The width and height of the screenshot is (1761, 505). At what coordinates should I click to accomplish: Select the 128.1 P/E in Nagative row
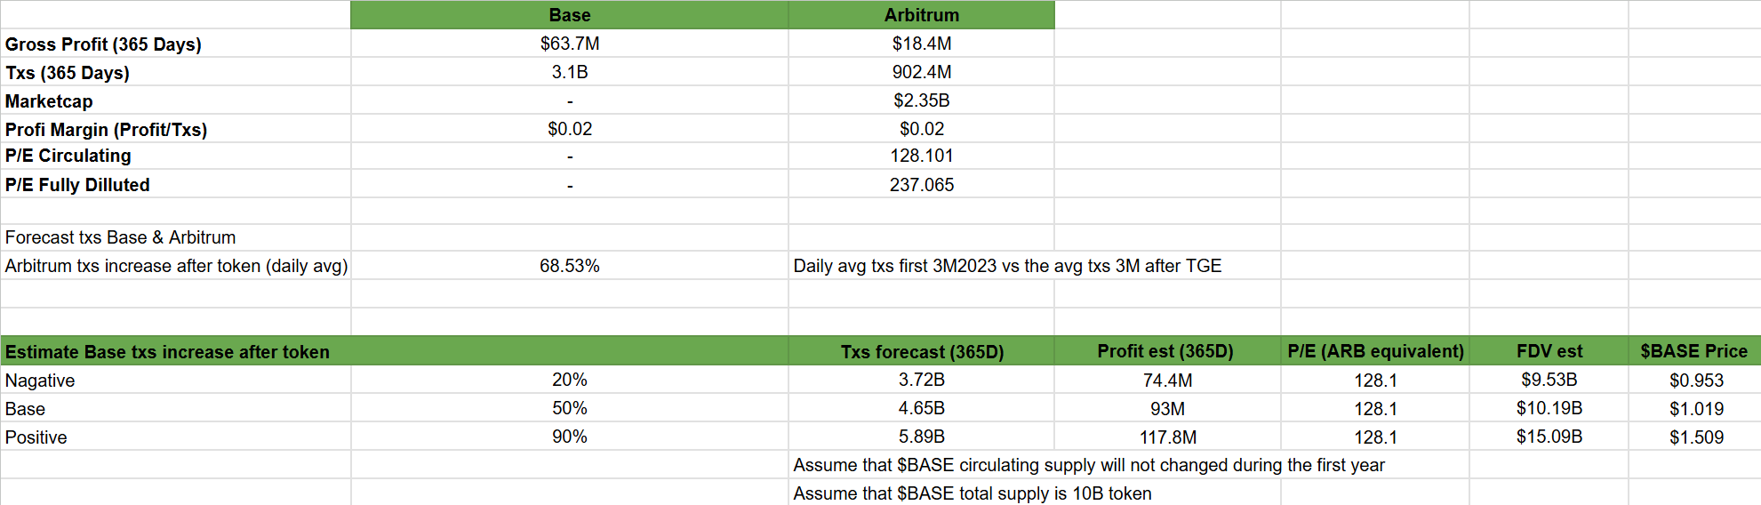1375,381
